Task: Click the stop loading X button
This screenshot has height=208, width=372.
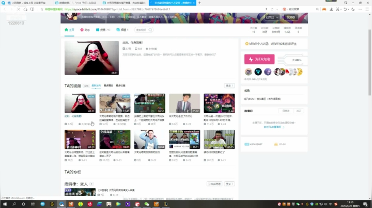Action: [x=18, y=9]
